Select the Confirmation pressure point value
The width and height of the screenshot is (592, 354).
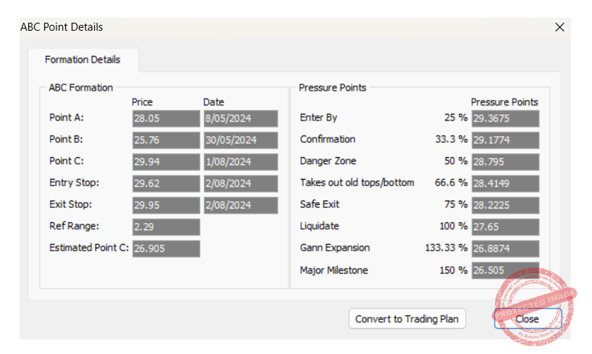coord(505,140)
